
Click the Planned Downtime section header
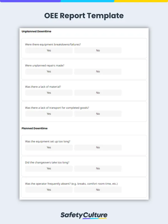point(34,128)
